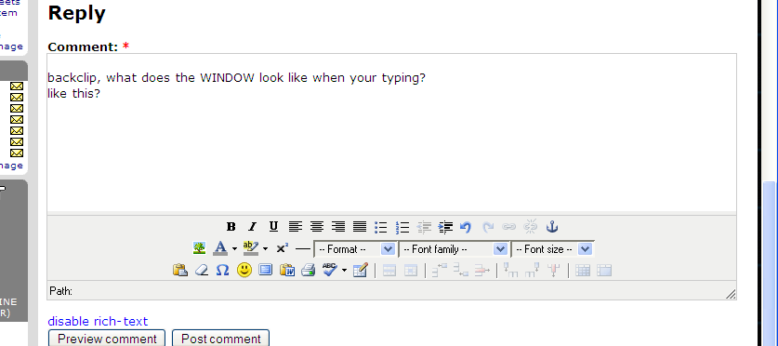Toggle underline text formatting
Viewport: 778px width, 346px height.
[273, 227]
